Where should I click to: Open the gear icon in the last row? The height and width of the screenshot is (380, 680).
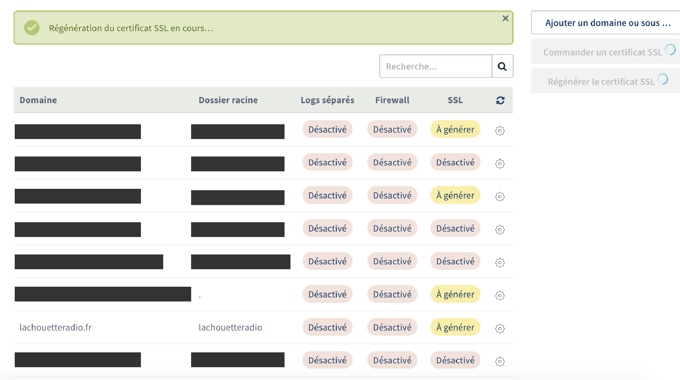click(x=500, y=361)
